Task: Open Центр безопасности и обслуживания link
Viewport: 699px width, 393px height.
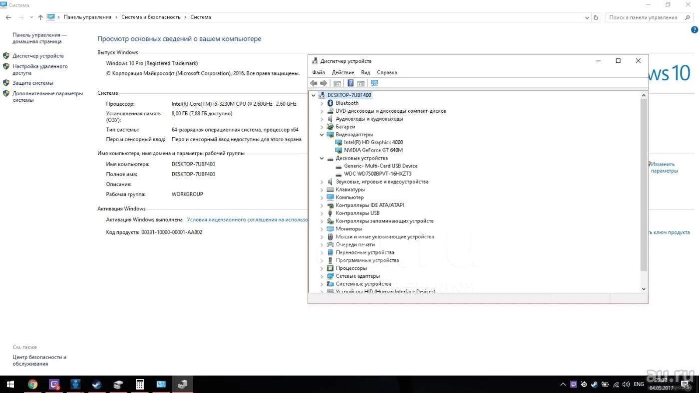Action: click(39, 361)
